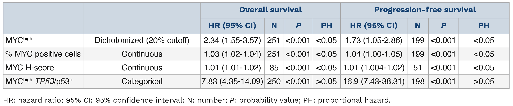Select the N value 198
Image resolution: width=513 pixels, height=106 pixels.
pyautogui.click(x=417, y=82)
